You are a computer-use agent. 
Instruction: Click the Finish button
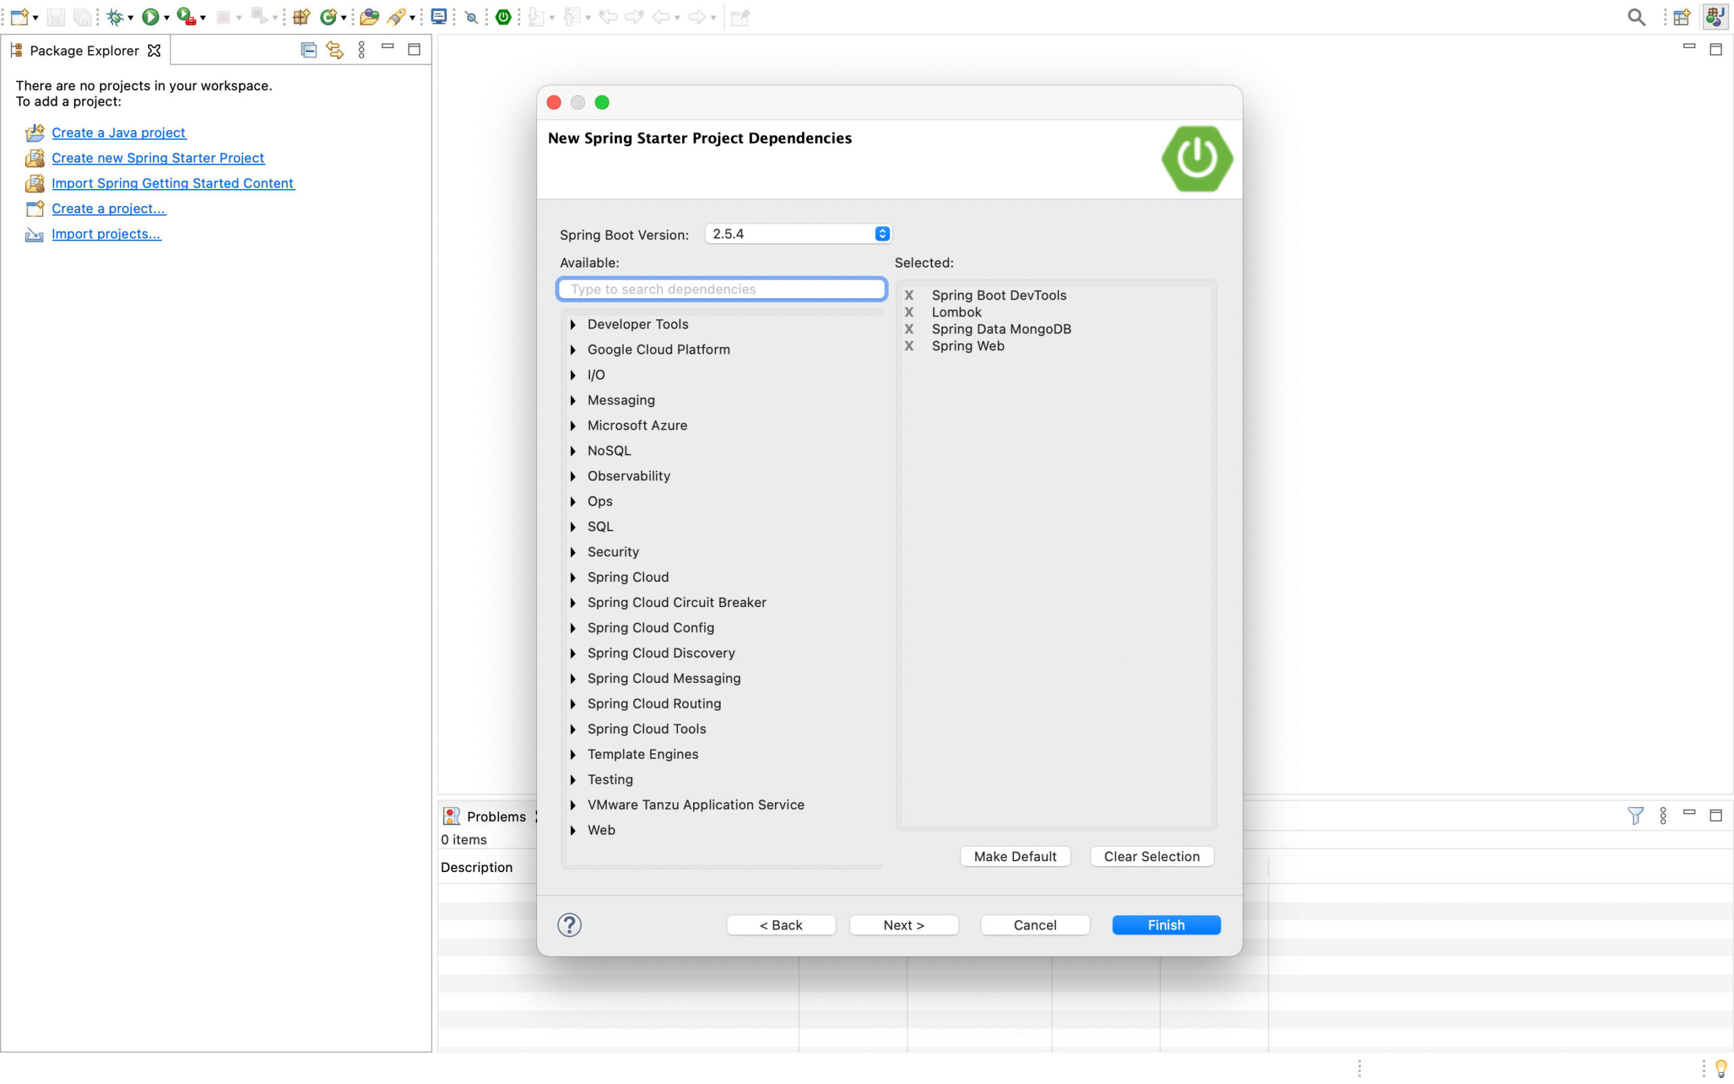point(1166,925)
